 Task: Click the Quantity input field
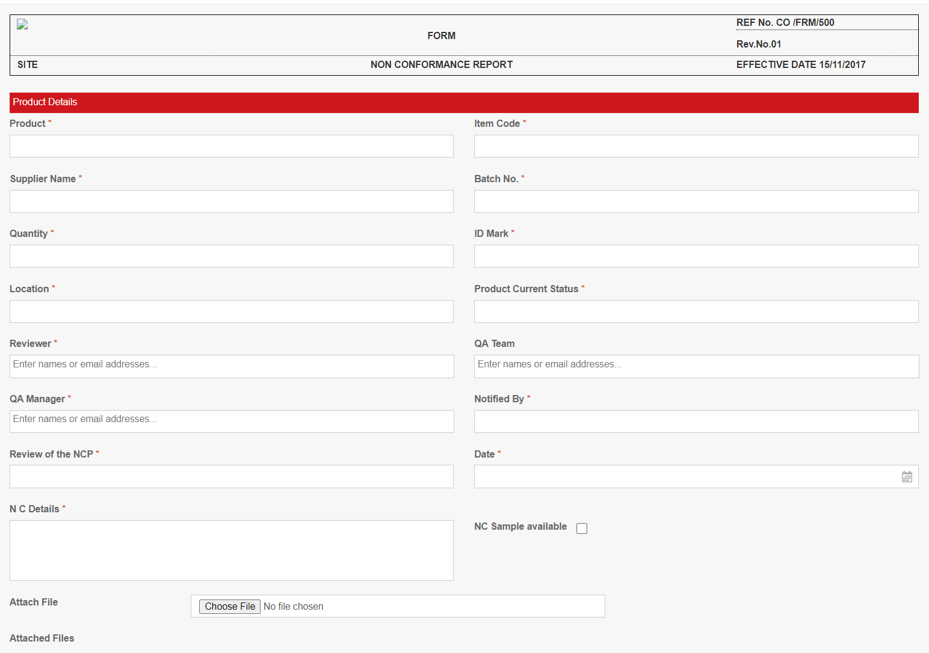231,256
